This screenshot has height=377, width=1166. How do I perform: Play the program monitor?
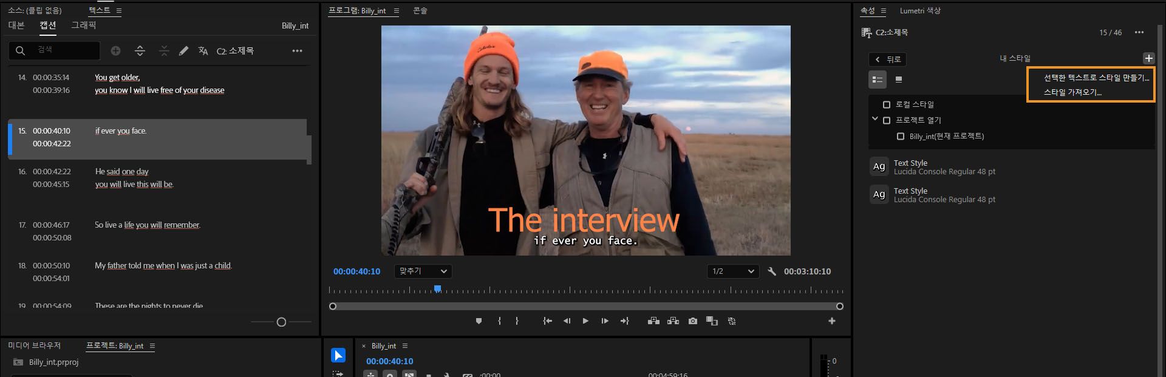[585, 321]
